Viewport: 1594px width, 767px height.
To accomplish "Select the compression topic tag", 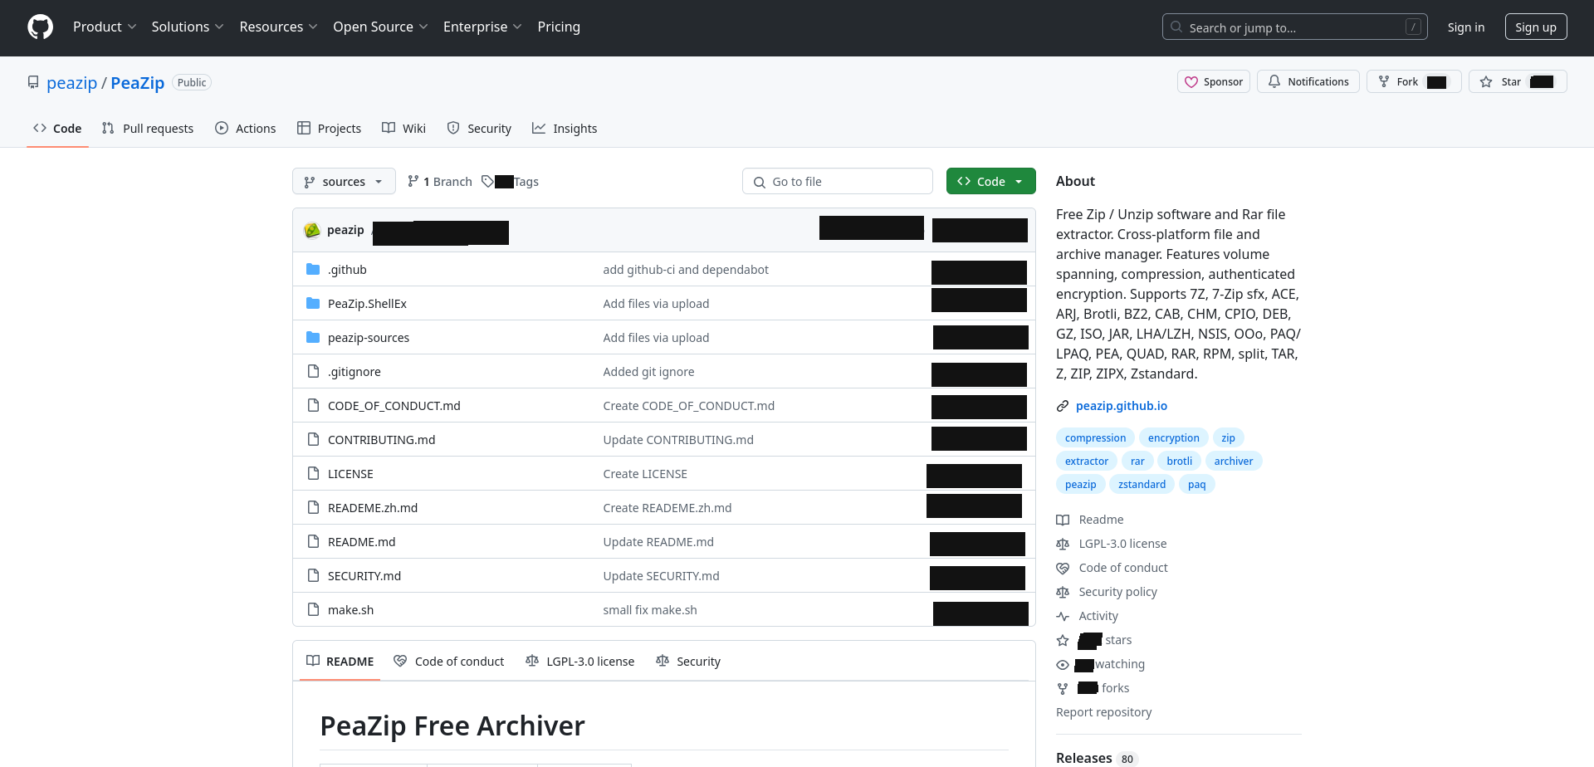I will pos(1095,438).
